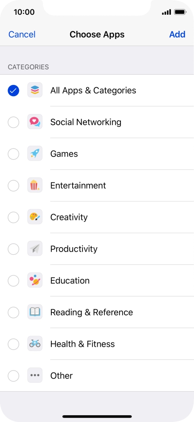This screenshot has height=422, width=194.
Task: Tap the Other category label
Action: [62, 376]
